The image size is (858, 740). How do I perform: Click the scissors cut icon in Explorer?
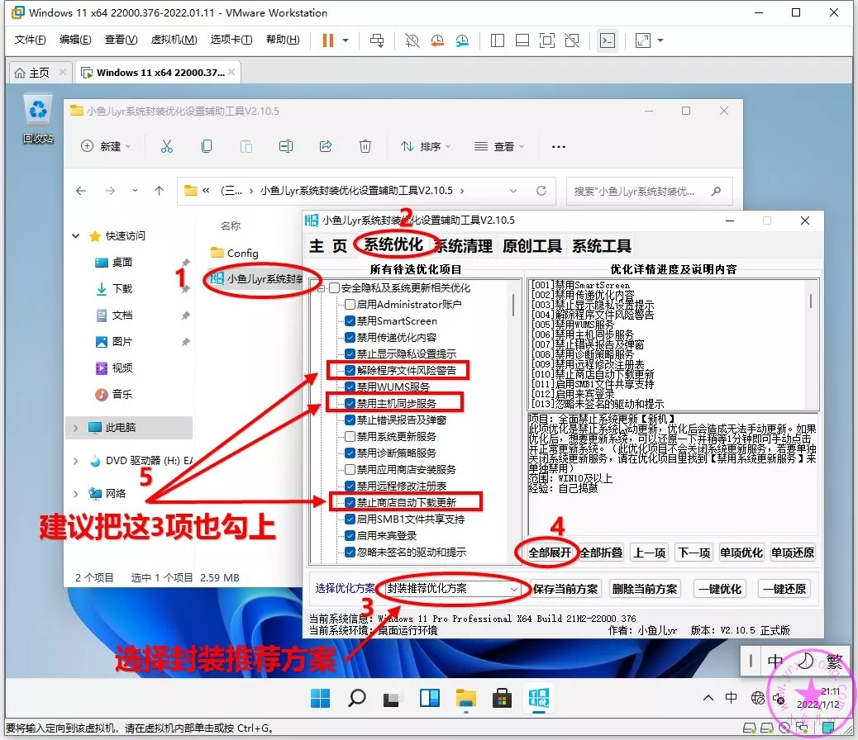tap(166, 146)
